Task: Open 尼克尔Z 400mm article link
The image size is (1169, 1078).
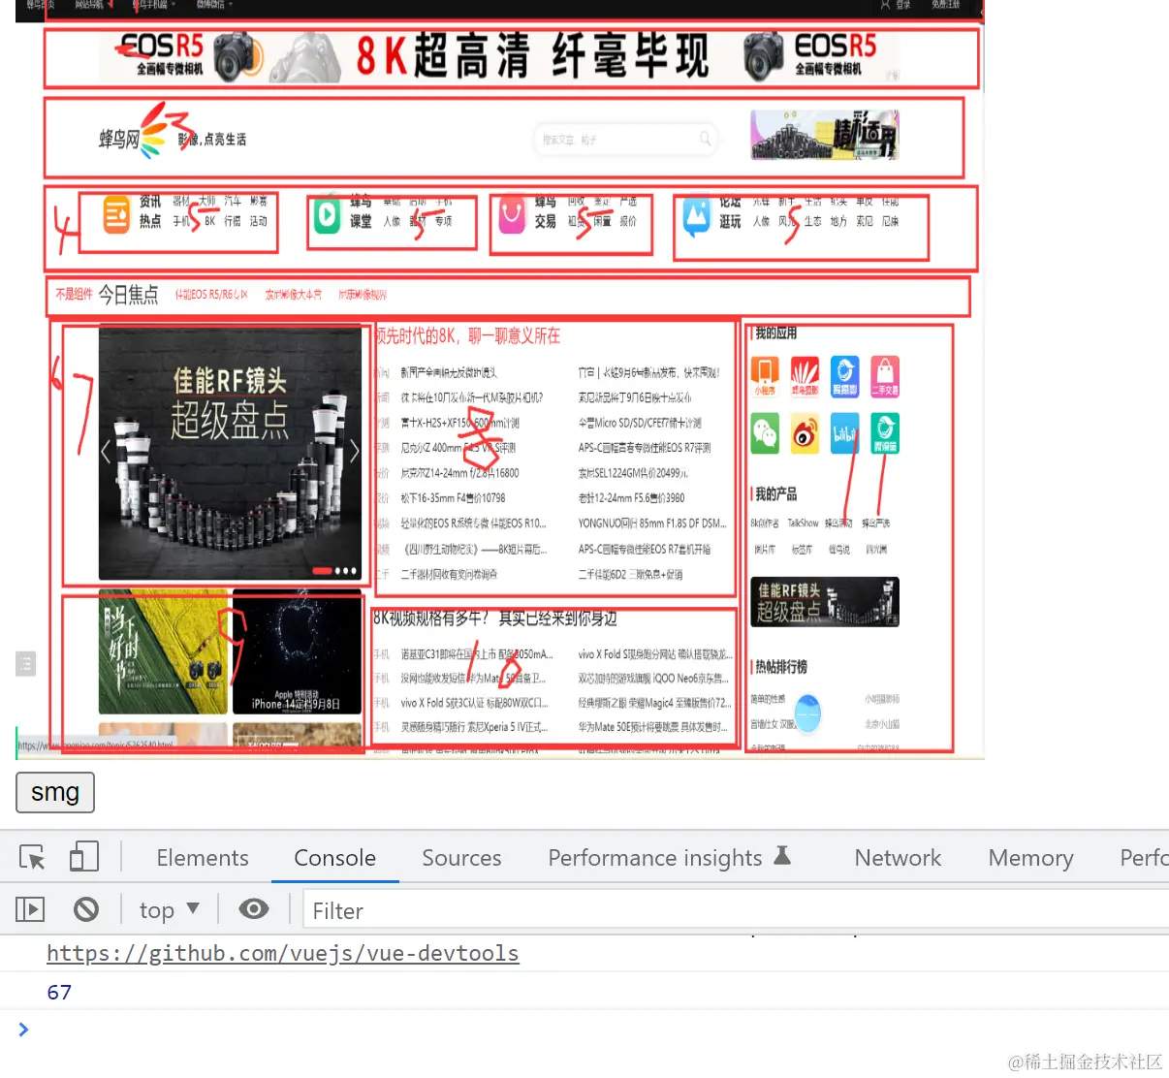Action: tap(458, 448)
